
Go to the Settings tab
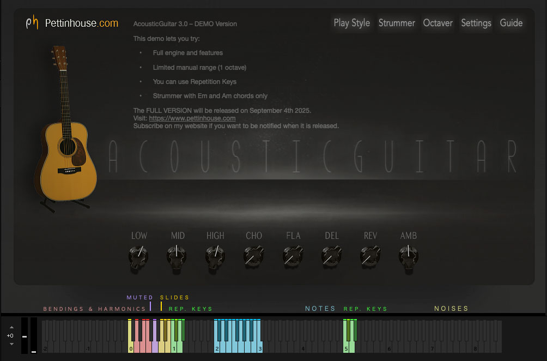(476, 23)
